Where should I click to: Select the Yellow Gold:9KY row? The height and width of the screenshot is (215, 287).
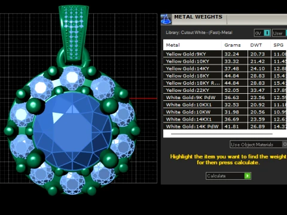pyautogui.click(x=225, y=54)
